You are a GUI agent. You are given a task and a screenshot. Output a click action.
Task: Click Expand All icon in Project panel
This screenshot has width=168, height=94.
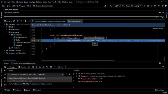click(18, 21)
